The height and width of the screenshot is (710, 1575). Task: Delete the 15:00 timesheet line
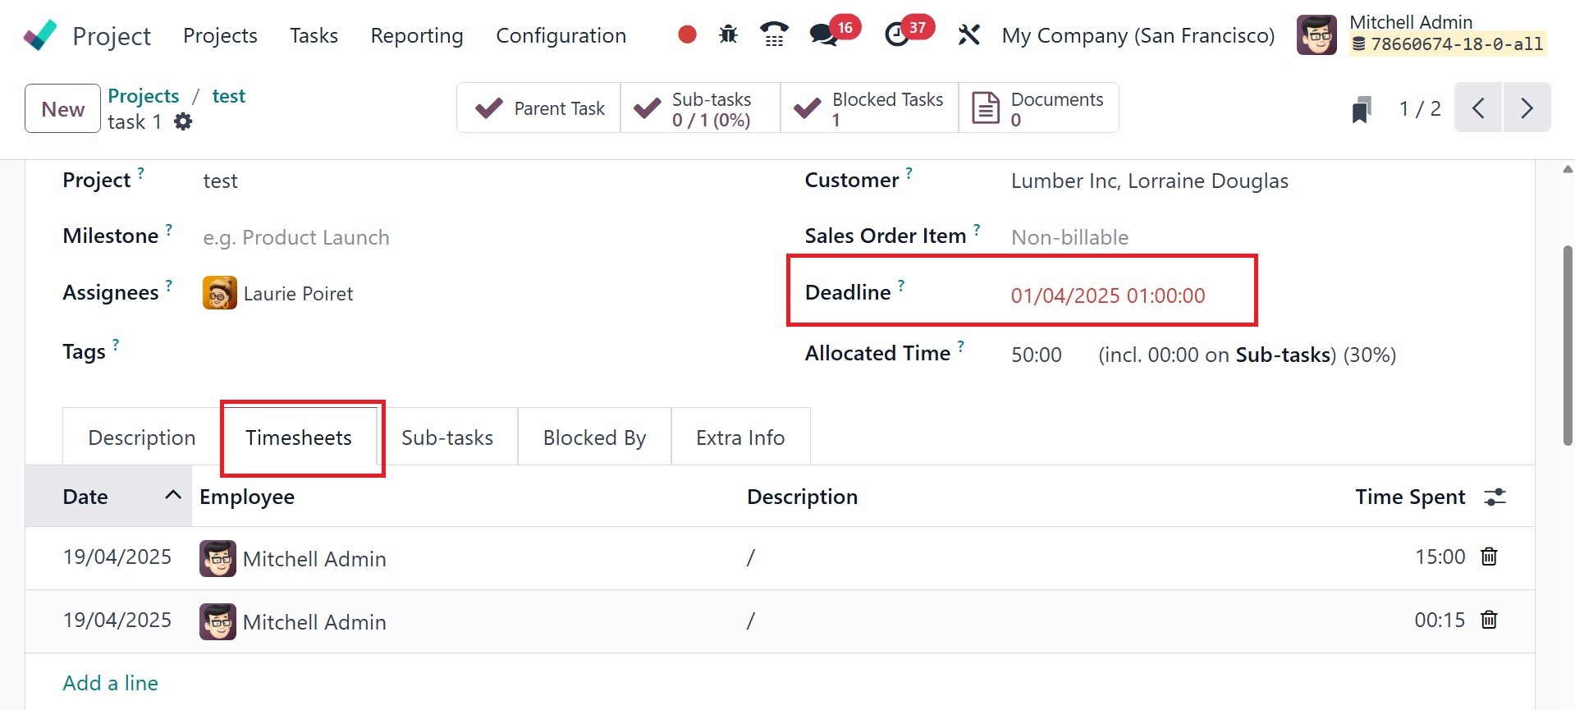(x=1489, y=557)
